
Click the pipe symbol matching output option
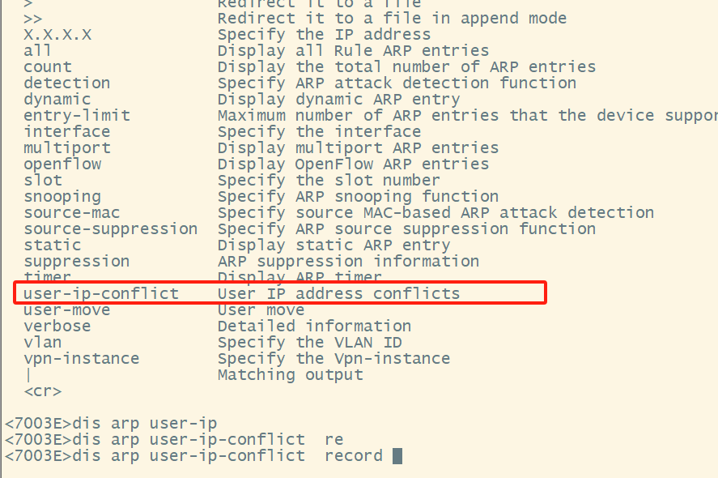(28, 374)
